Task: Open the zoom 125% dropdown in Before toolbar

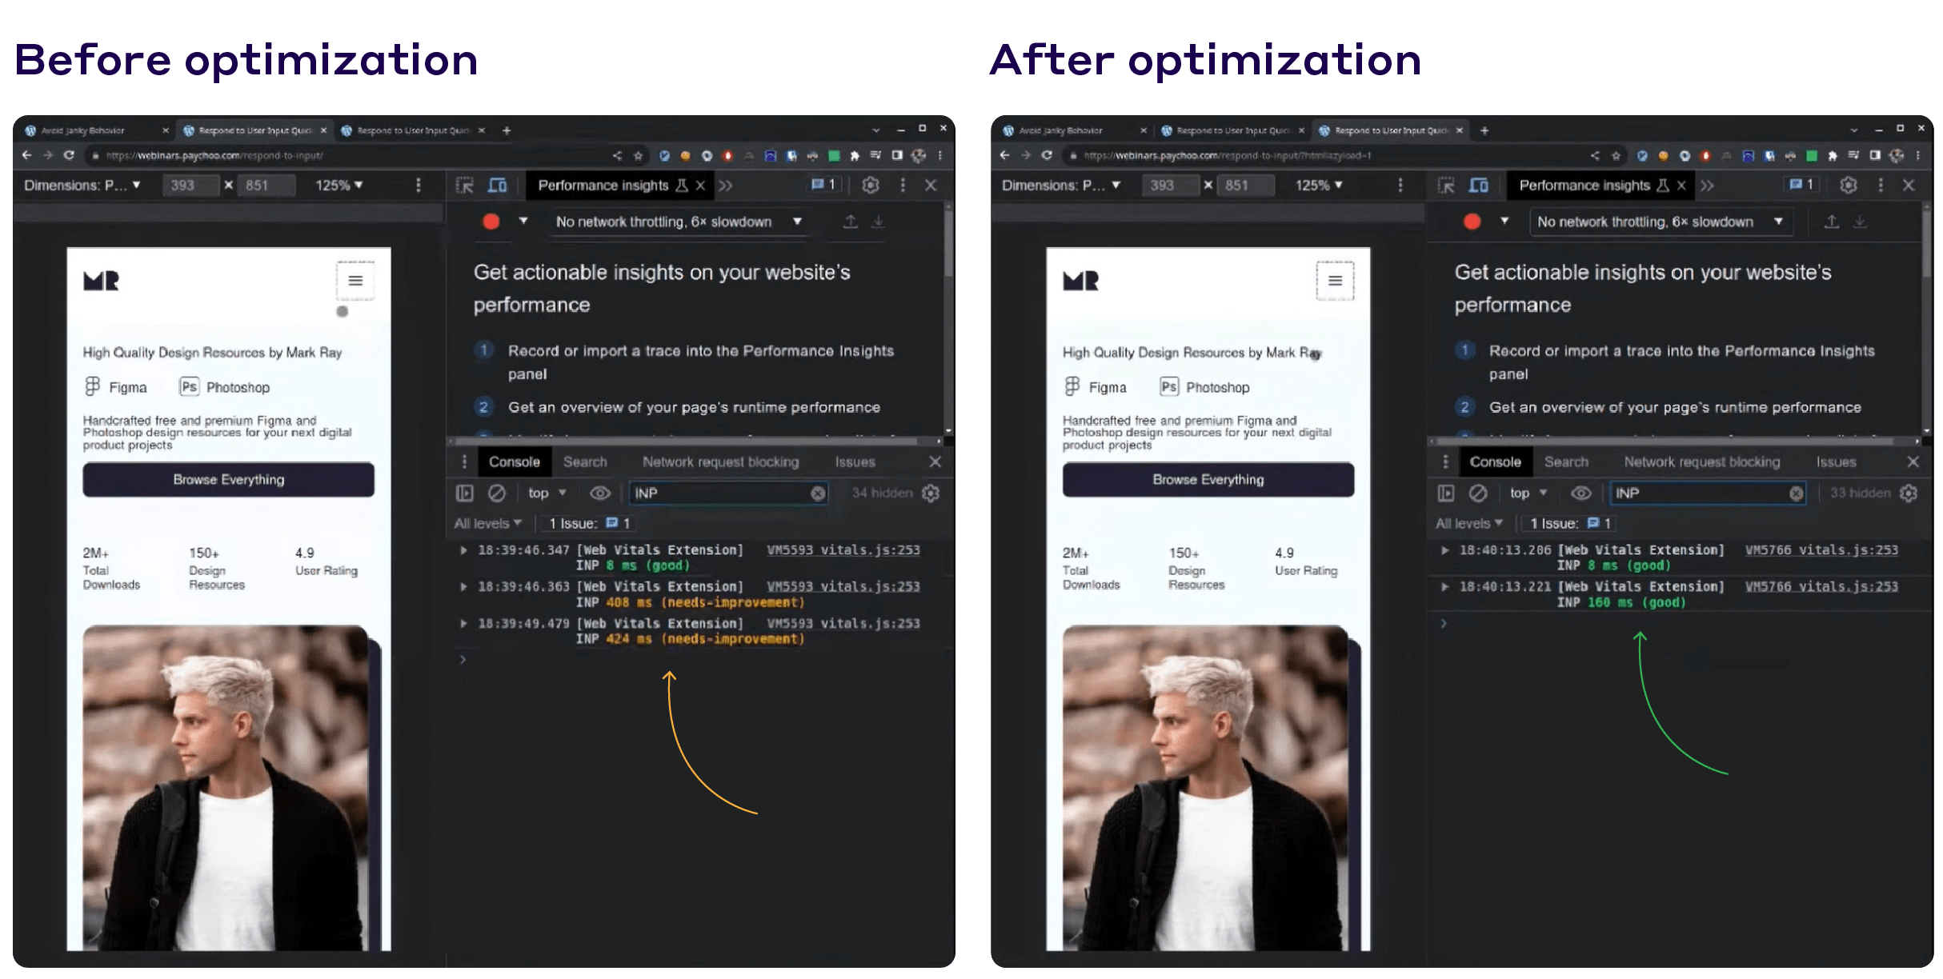Action: click(x=339, y=186)
